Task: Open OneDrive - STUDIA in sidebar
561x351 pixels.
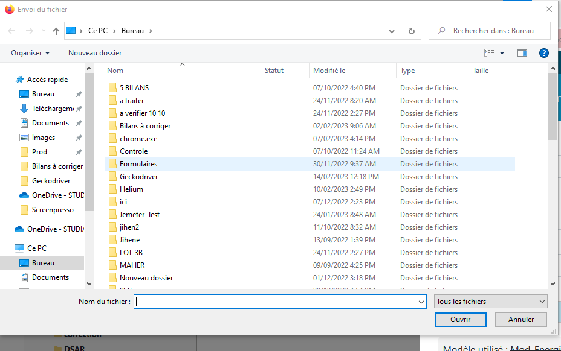Action: click(56, 229)
